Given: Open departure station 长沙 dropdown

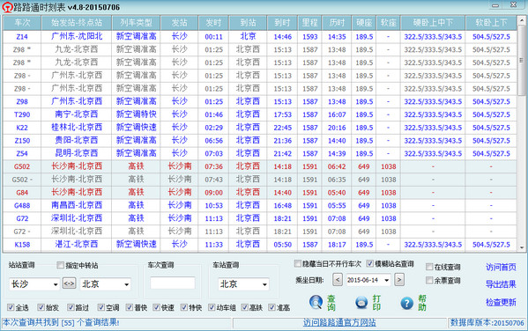Looking at the screenshot, I should pos(56,284).
